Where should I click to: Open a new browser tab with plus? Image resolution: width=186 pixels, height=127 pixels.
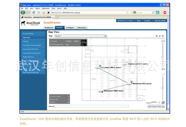click(x=57, y=17)
